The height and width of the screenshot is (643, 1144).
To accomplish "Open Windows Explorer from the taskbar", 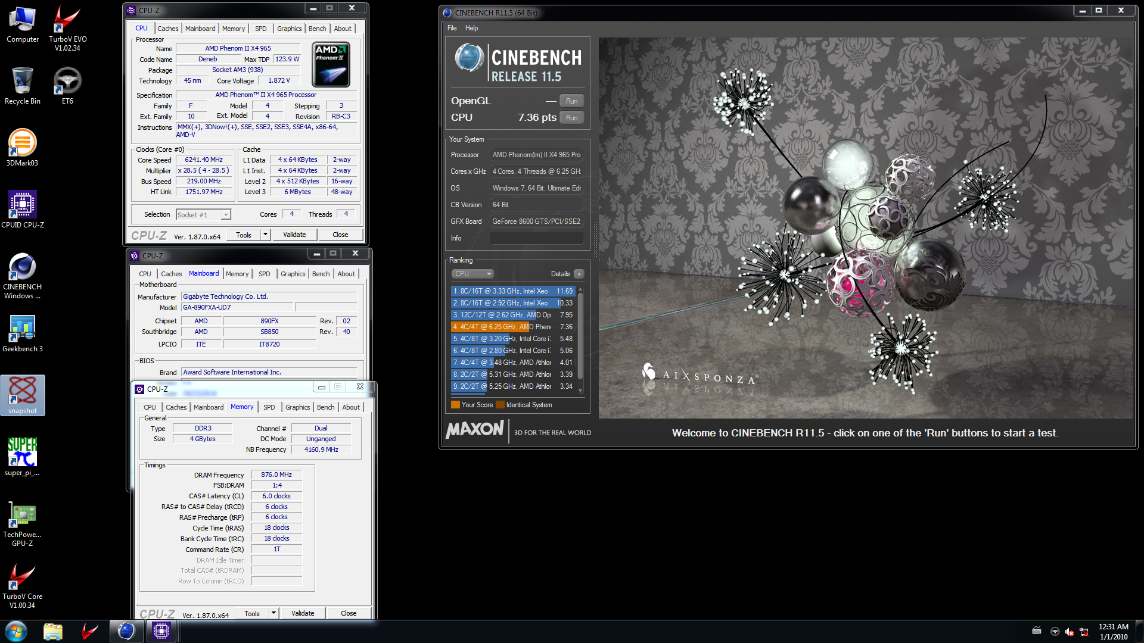I will (x=53, y=631).
